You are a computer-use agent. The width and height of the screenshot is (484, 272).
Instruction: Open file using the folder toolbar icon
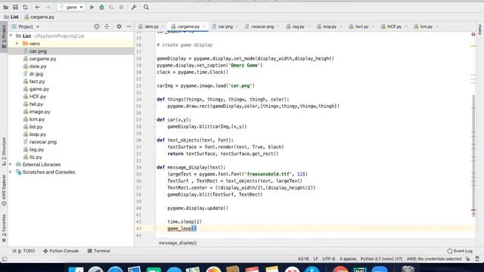(5, 7)
